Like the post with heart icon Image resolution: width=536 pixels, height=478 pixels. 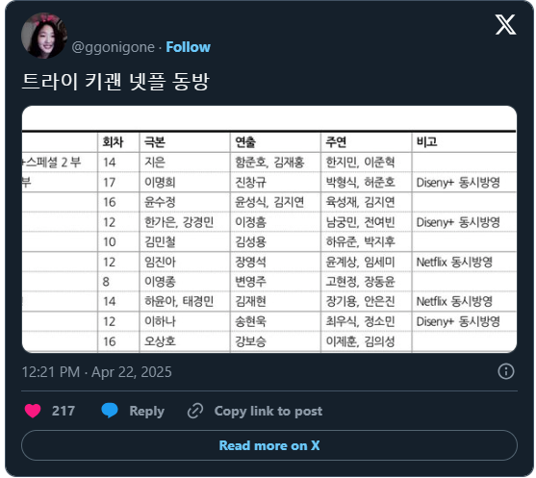pyautogui.click(x=33, y=411)
